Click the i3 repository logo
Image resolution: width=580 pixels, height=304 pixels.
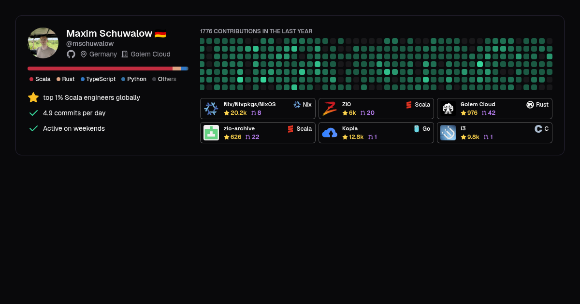click(448, 133)
